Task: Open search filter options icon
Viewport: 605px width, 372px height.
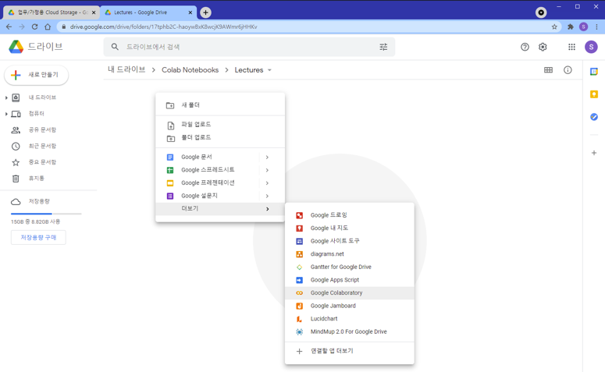Action: click(x=383, y=47)
